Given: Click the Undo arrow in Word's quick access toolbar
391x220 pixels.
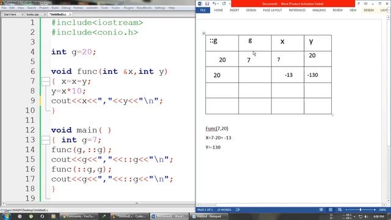Looking at the screenshot, I should (x=214, y=4).
